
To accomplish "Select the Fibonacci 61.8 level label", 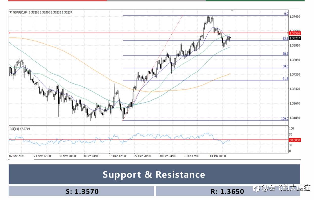I will point(285,78).
